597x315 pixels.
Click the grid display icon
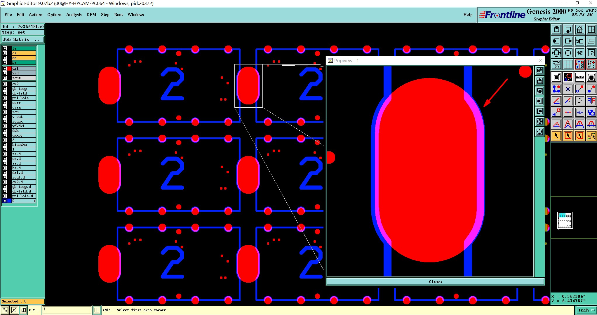[x=568, y=64]
